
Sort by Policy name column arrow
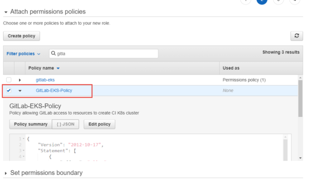58,68
